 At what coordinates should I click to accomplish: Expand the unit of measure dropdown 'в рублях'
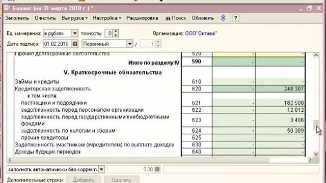(75, 33)
